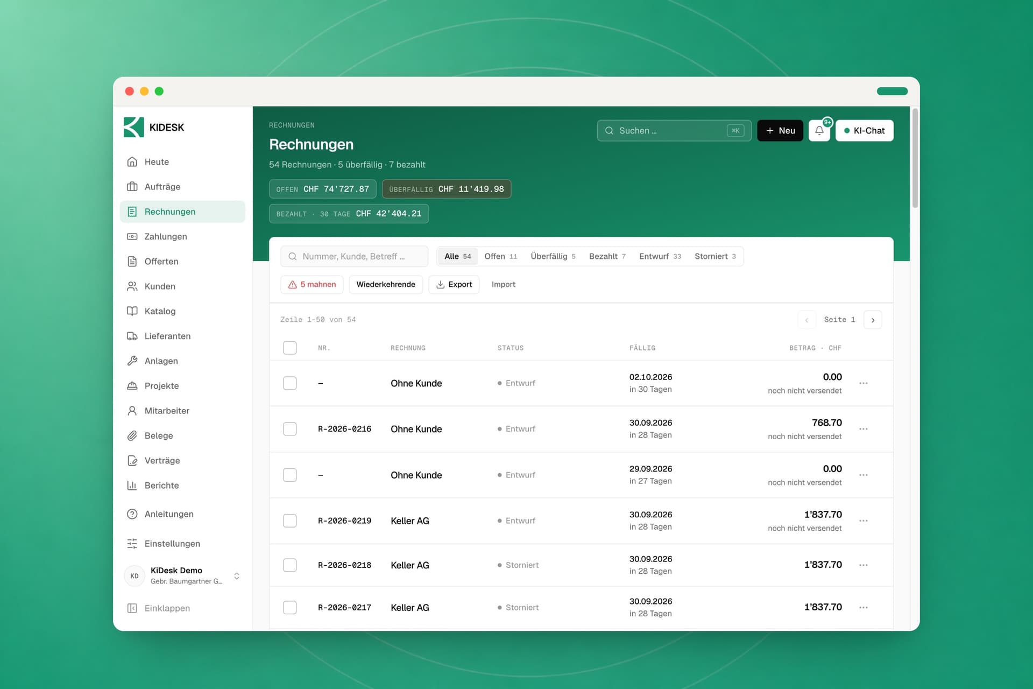
Task: Focus the global Suchen search box
Action: pyautogui.click(x=674, y=130)
